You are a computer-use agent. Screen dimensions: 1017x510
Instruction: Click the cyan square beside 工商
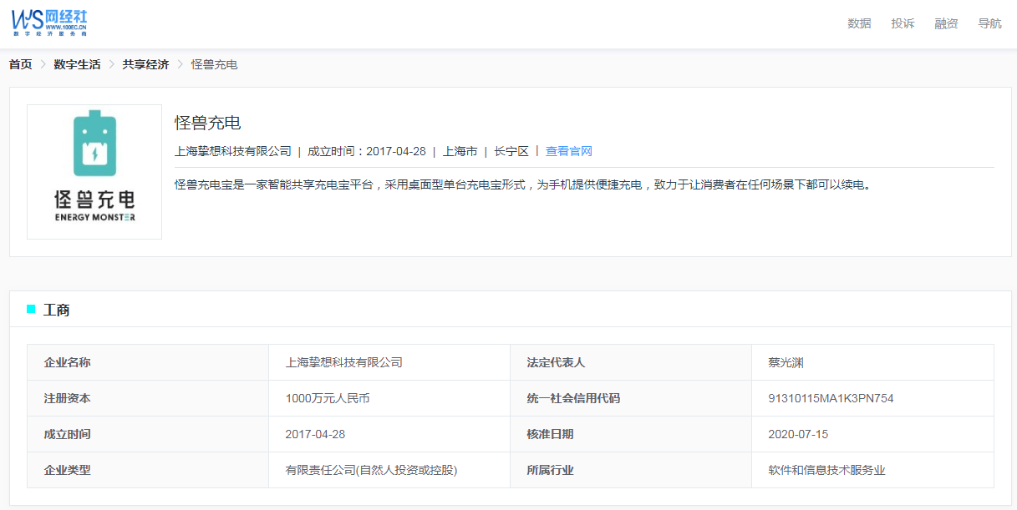click(x=31, y=310)
